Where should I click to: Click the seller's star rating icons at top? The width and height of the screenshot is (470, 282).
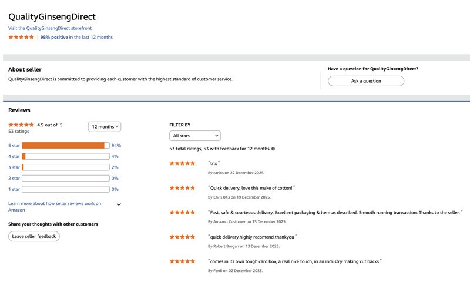[21, 37]
